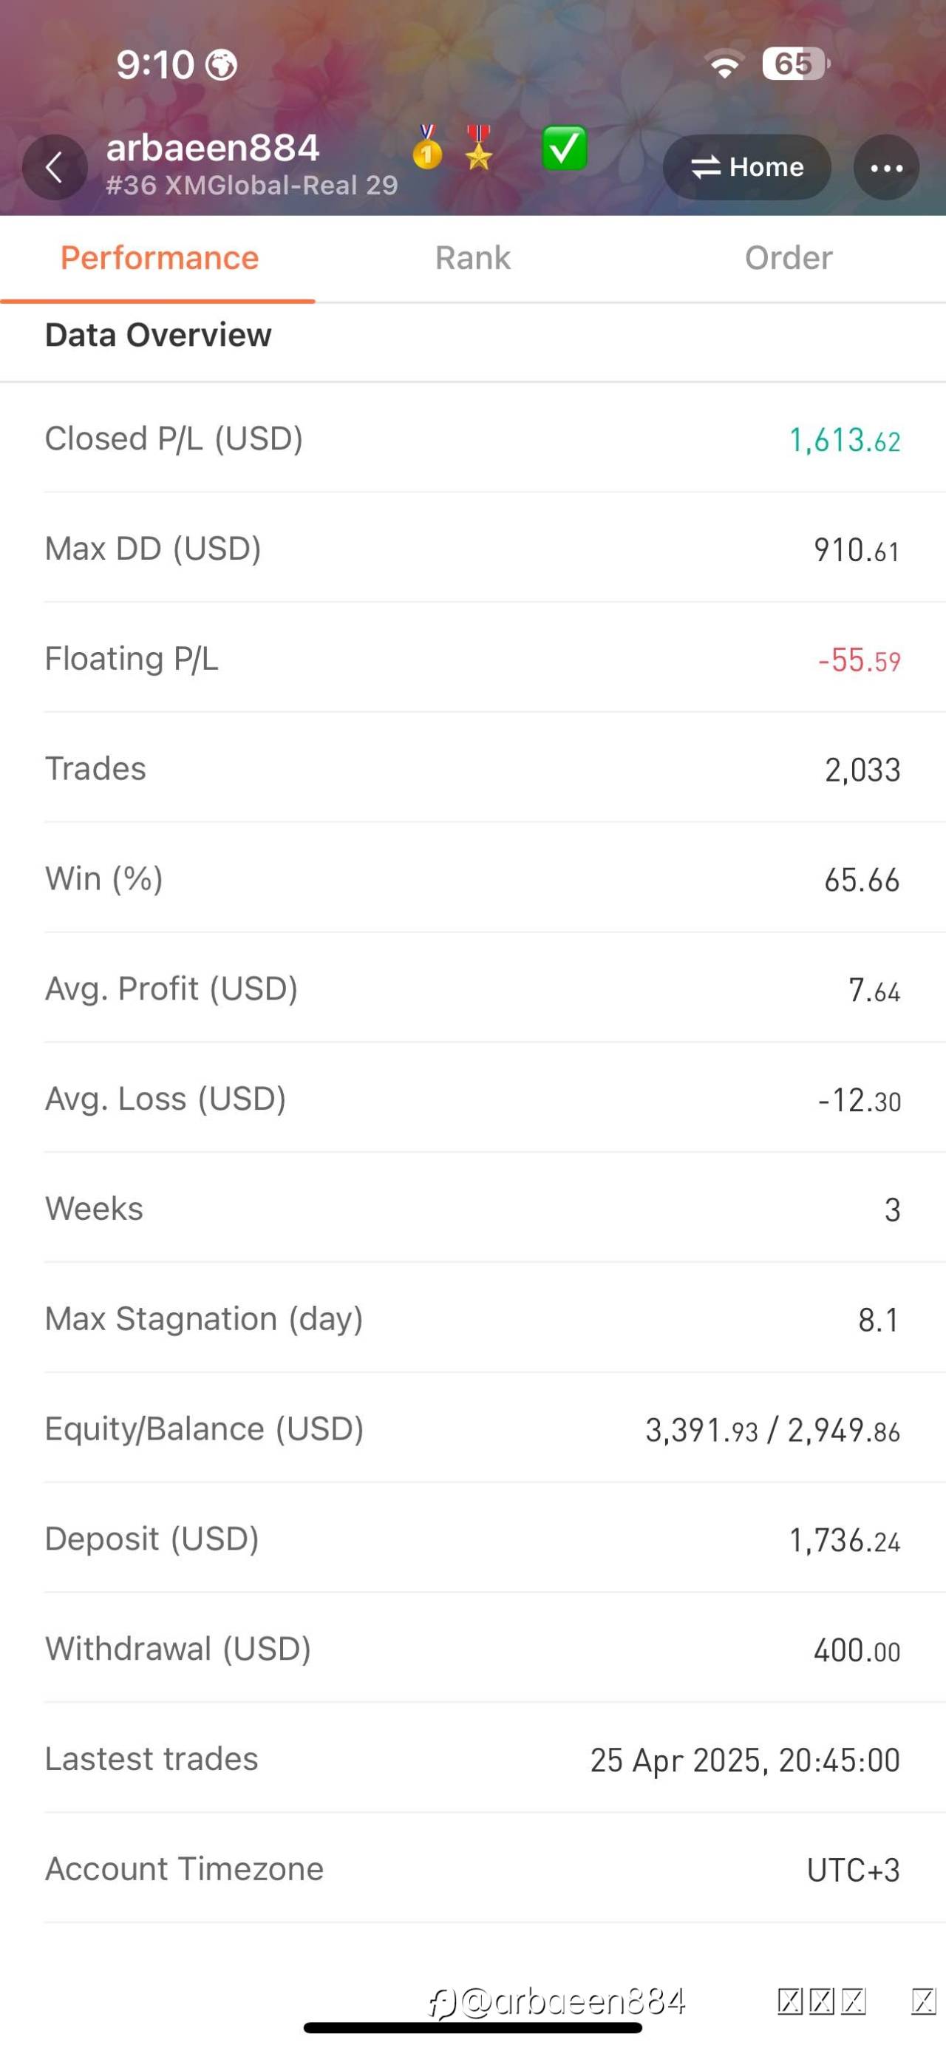Tap the back arrow button
946x2051 pixels.
54,167
